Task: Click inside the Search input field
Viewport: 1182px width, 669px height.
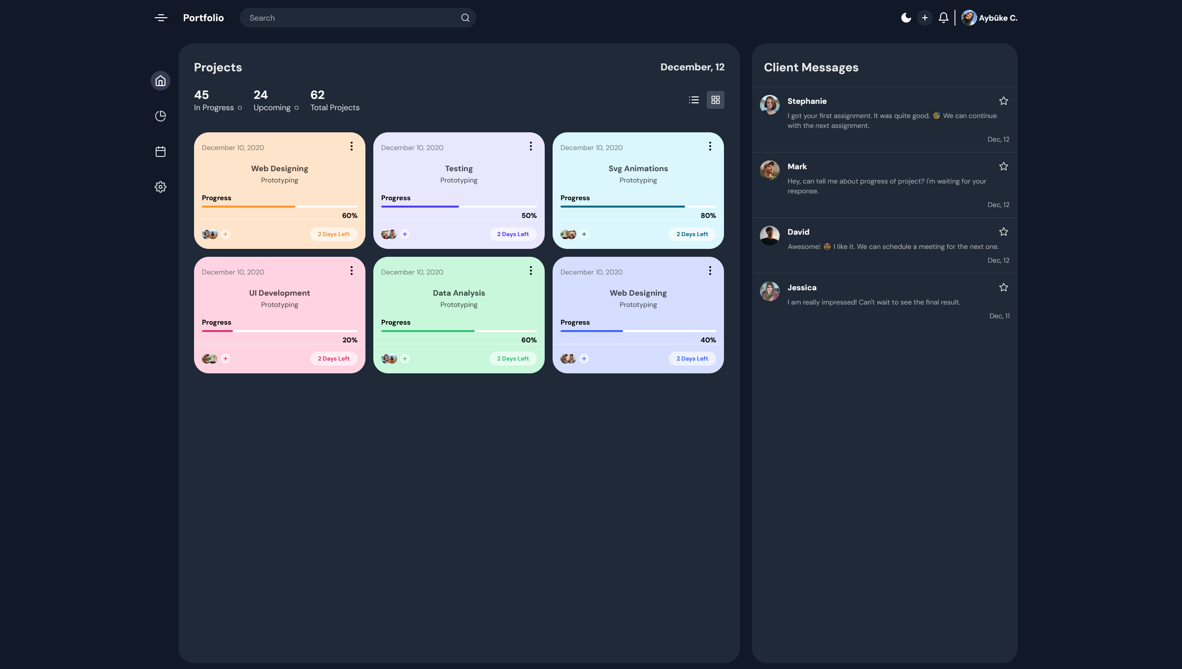Action: coord(345,17)
